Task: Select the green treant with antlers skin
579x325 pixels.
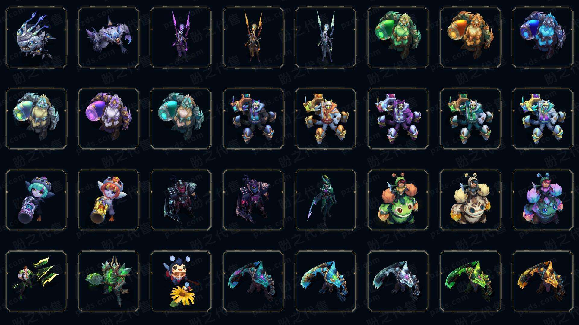Action: (x=109, y=281)
